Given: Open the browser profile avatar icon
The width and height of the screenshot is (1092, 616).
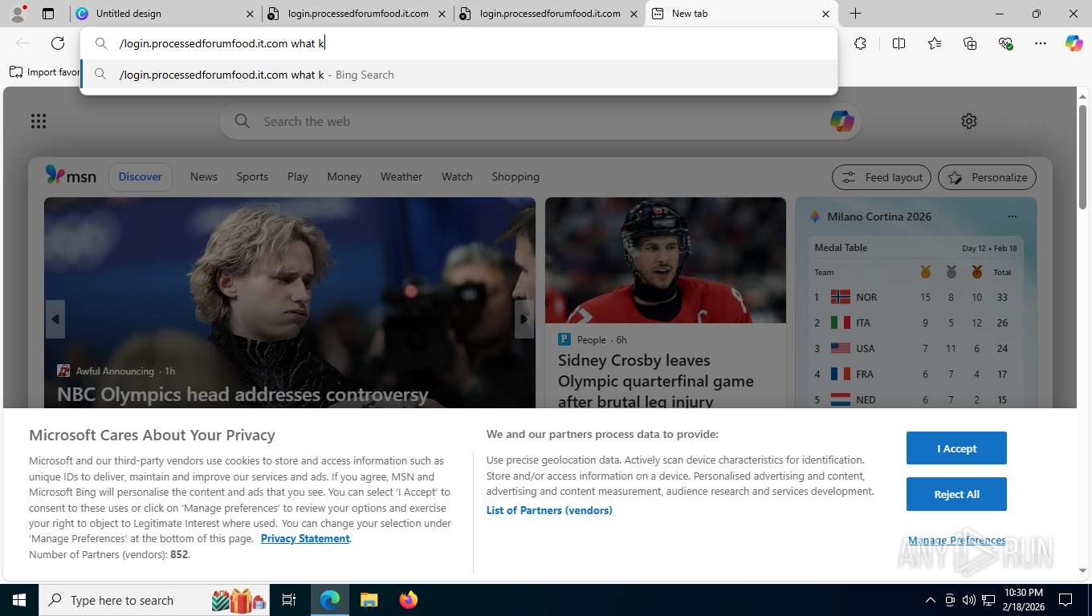Looking at the screenshot, I should click(17, 14).
